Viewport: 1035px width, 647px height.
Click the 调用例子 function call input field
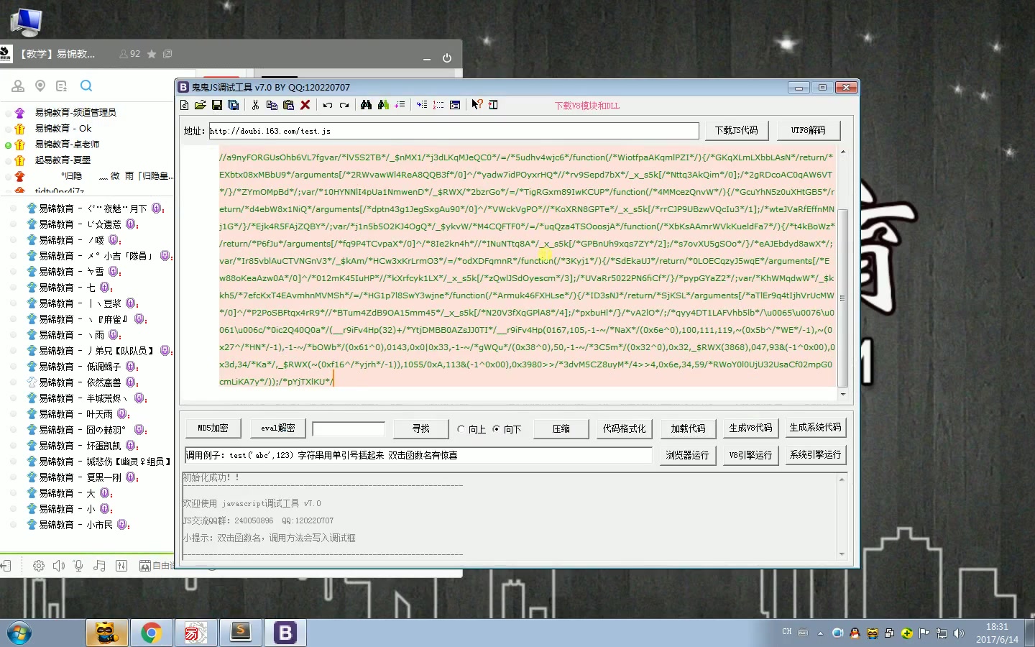click(x=418, y=455)
